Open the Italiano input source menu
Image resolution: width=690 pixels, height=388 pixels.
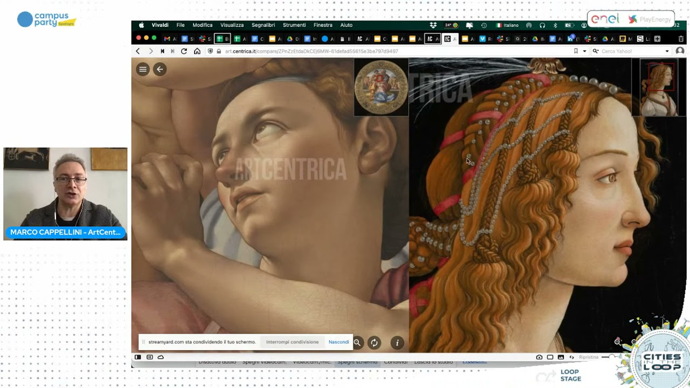[507, 25]
